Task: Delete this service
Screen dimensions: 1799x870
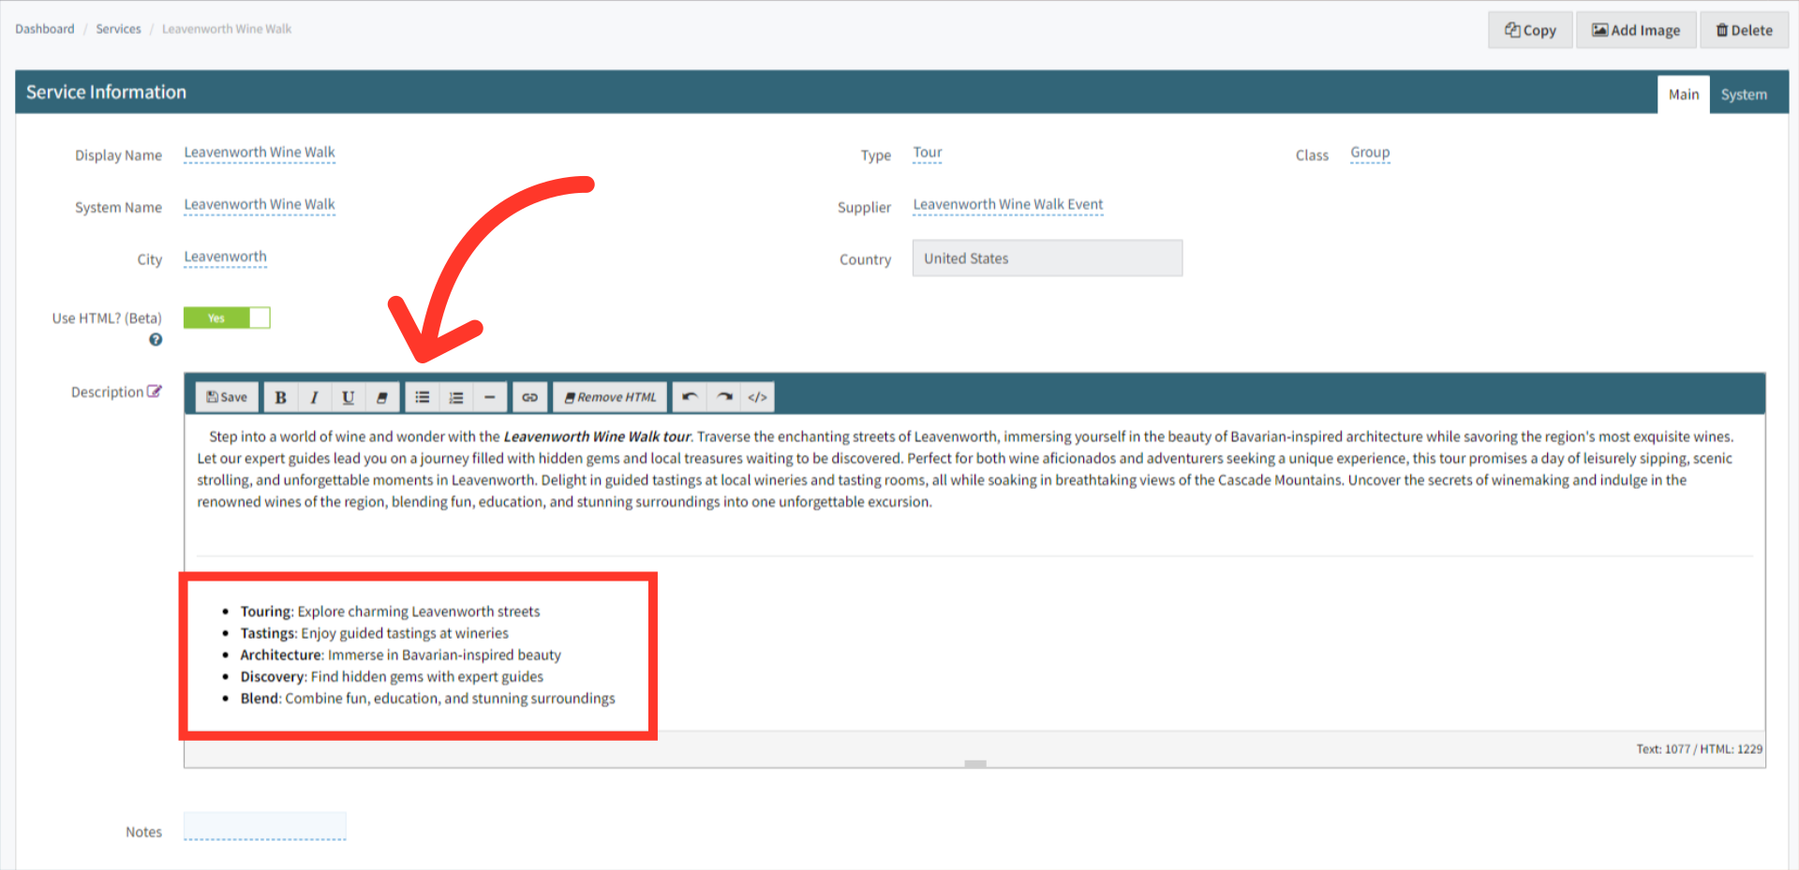Action: pyautogui.click(x=1744, y=30)
